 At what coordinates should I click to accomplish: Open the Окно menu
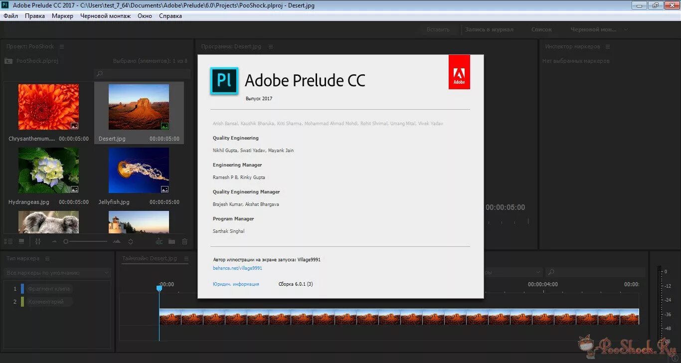click(145, 16)
